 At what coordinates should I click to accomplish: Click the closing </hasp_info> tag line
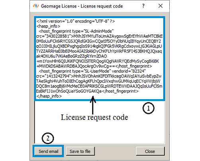(x=49, y=96)
